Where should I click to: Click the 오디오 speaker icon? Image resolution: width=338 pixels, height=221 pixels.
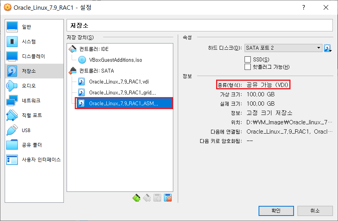(x=12, y=86)
